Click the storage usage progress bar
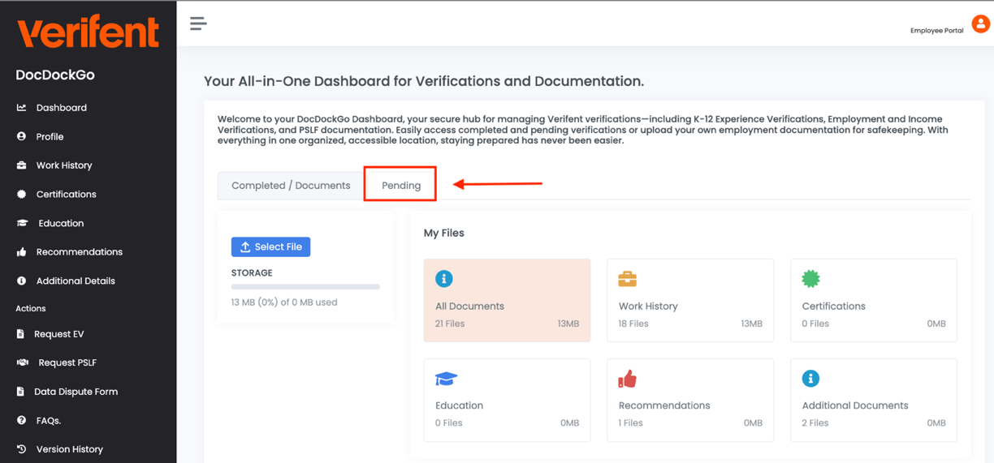The height and width of the screenshot is (463, 994). (x=305, y=287)
